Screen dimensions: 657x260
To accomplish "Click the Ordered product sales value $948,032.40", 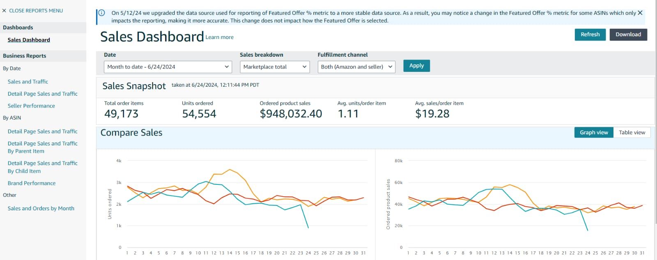I will 291,114.
